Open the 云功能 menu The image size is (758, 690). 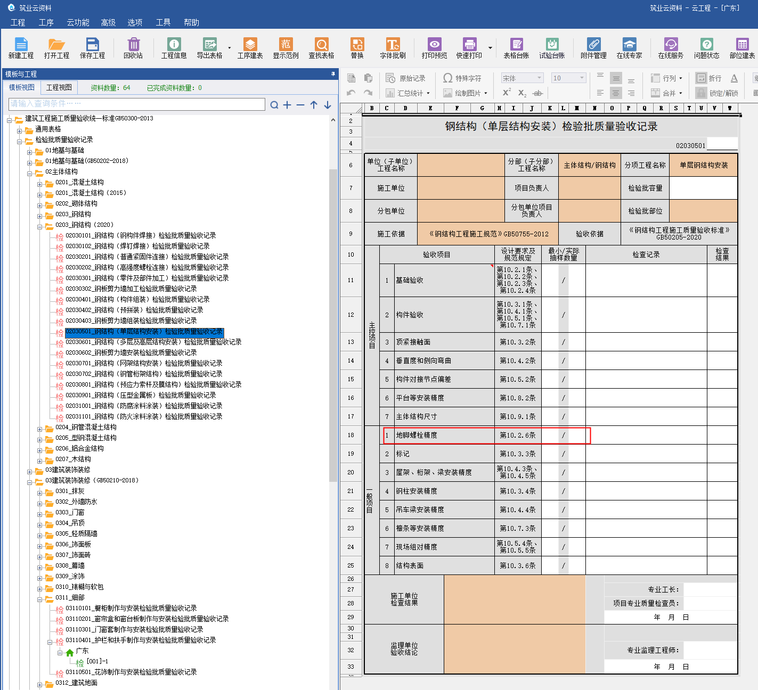tap(78, 22)
